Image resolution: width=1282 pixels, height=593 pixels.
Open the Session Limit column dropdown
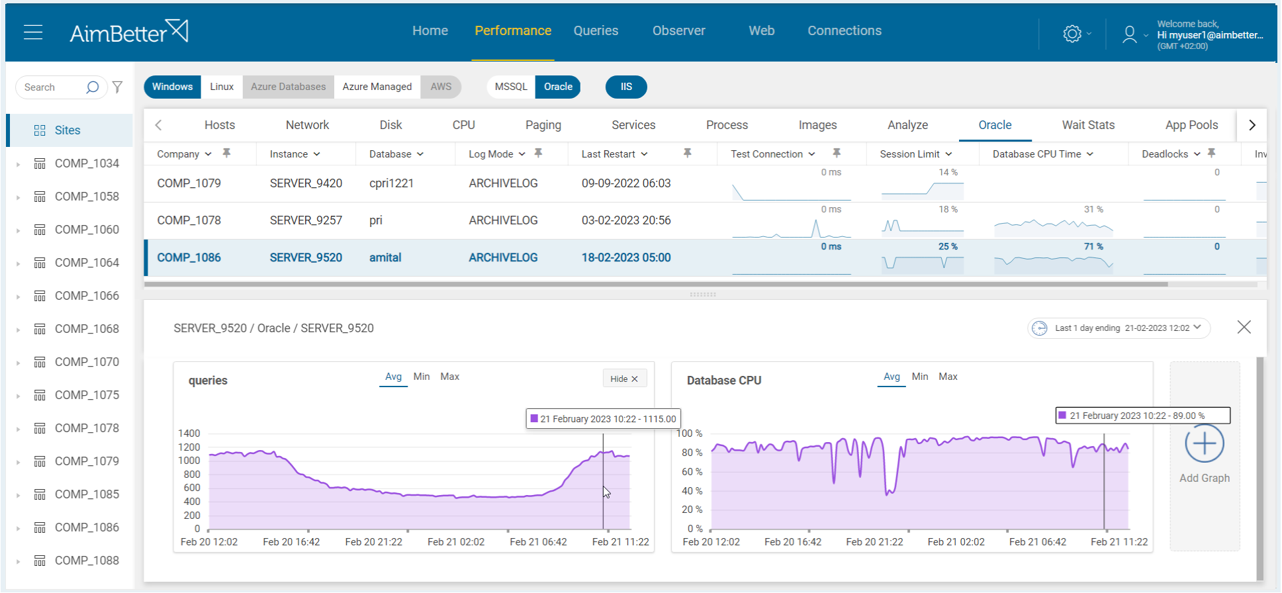[948, 154]
